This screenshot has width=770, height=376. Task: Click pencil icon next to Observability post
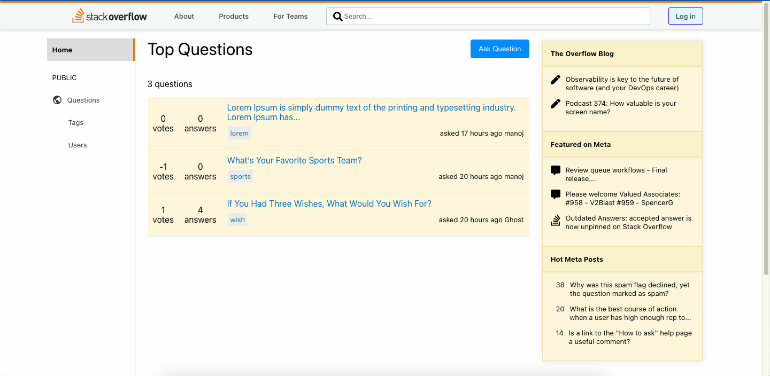point(556,80)
